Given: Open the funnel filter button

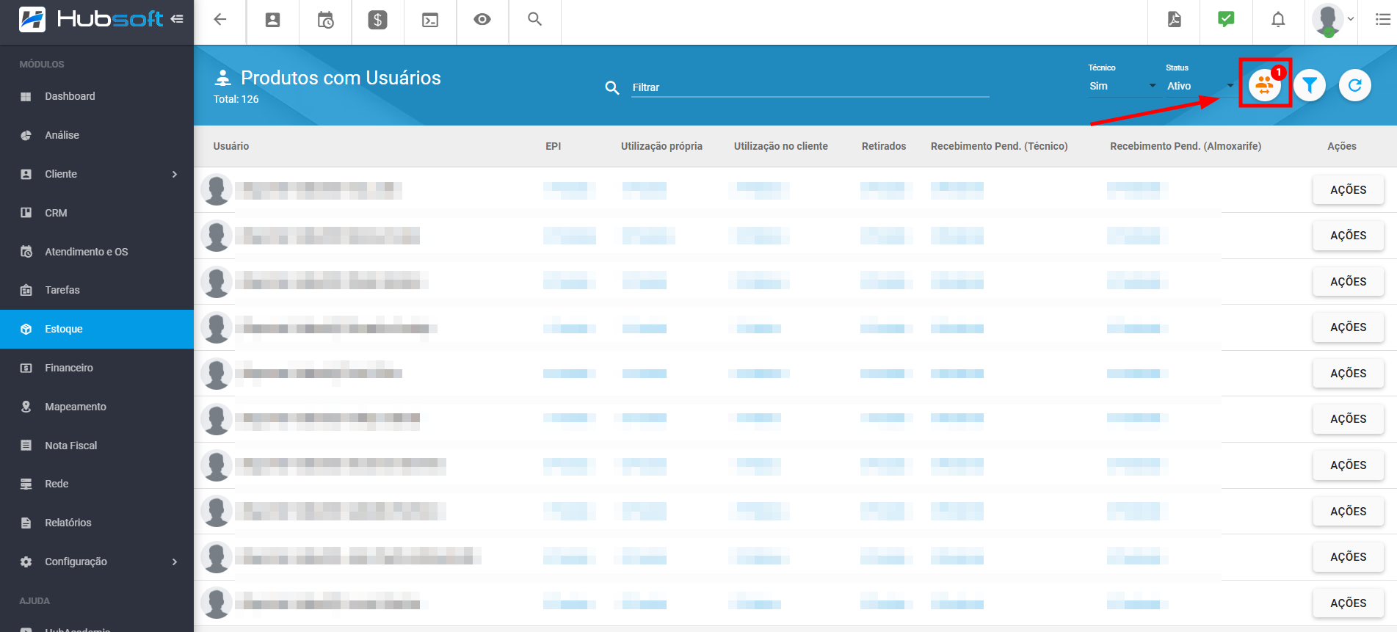Looking at the screenshot, I should [x=1310, y=85].
